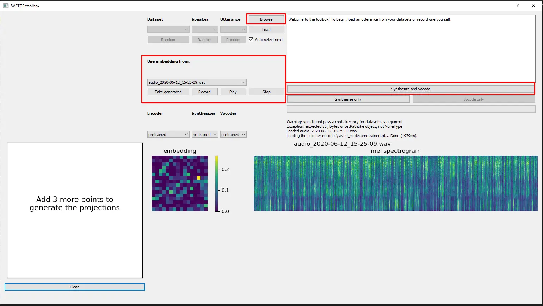The height and width of the screenshot is (306, 543).
Task: Stop audio playback
Action: tap(266, 92)
